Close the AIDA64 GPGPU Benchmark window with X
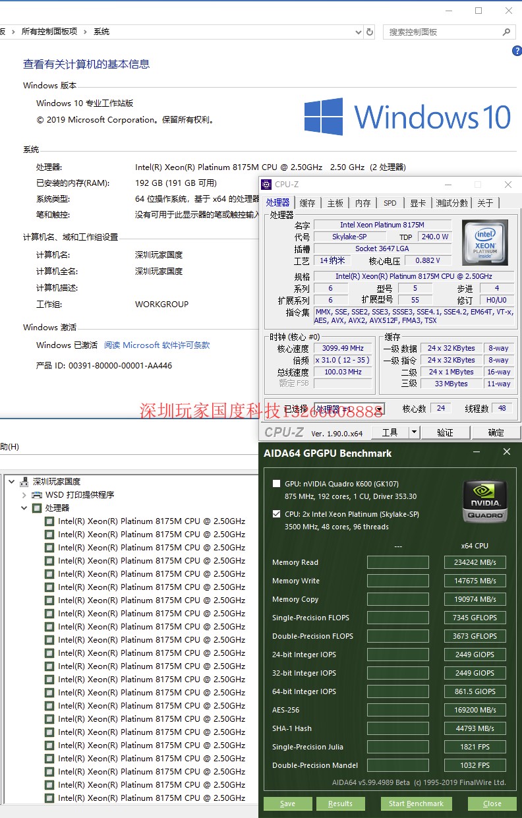Viewport: 522px width, 818px height. (506, 452)
